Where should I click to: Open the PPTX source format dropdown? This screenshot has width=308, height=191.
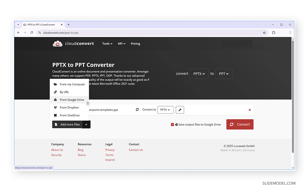point(199,74)
